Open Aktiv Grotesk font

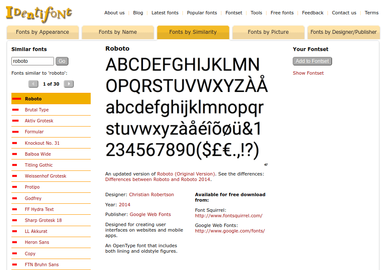(39, 121)
